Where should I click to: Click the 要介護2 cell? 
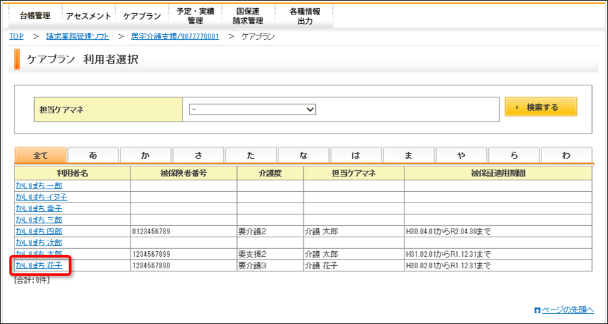pyautogui.click(x=270, y=232)
